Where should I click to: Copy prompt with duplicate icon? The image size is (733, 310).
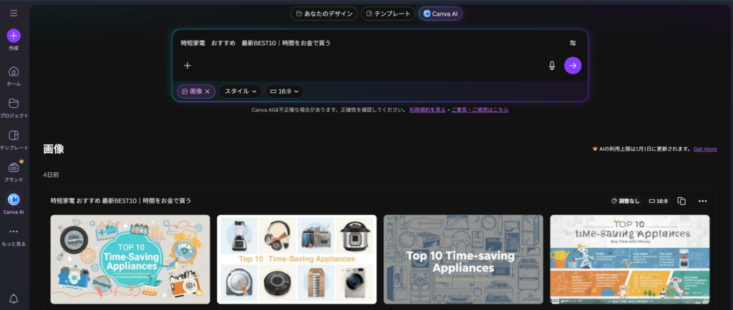pyautogui.click(x=681, y=201)
